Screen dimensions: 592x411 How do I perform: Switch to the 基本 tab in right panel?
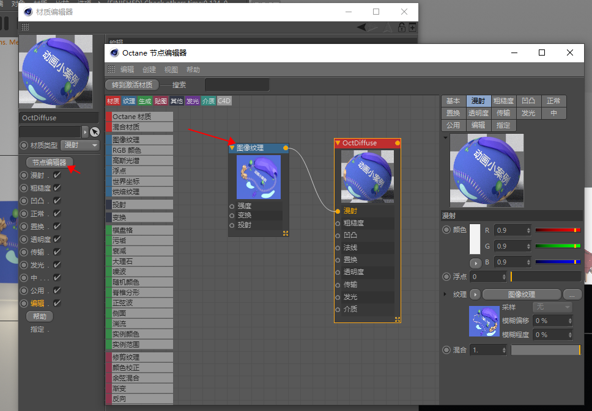(x=453, y=100)
